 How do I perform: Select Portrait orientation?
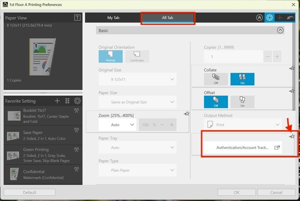pyautogui.click(x=111, y=56)
